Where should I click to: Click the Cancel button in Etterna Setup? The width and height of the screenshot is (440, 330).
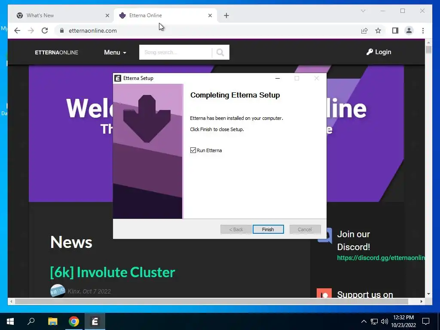click(305, 229)
